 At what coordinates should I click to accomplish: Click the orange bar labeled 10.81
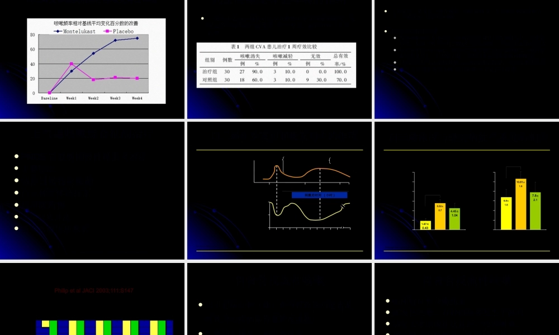click(520, 204)
